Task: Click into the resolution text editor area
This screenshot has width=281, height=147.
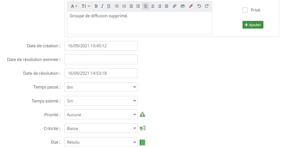Action: click(140, 23)
